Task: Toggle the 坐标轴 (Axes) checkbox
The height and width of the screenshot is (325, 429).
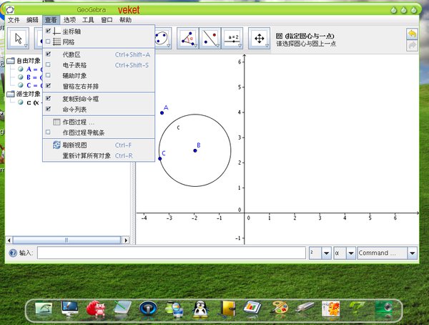Action: 48,31
